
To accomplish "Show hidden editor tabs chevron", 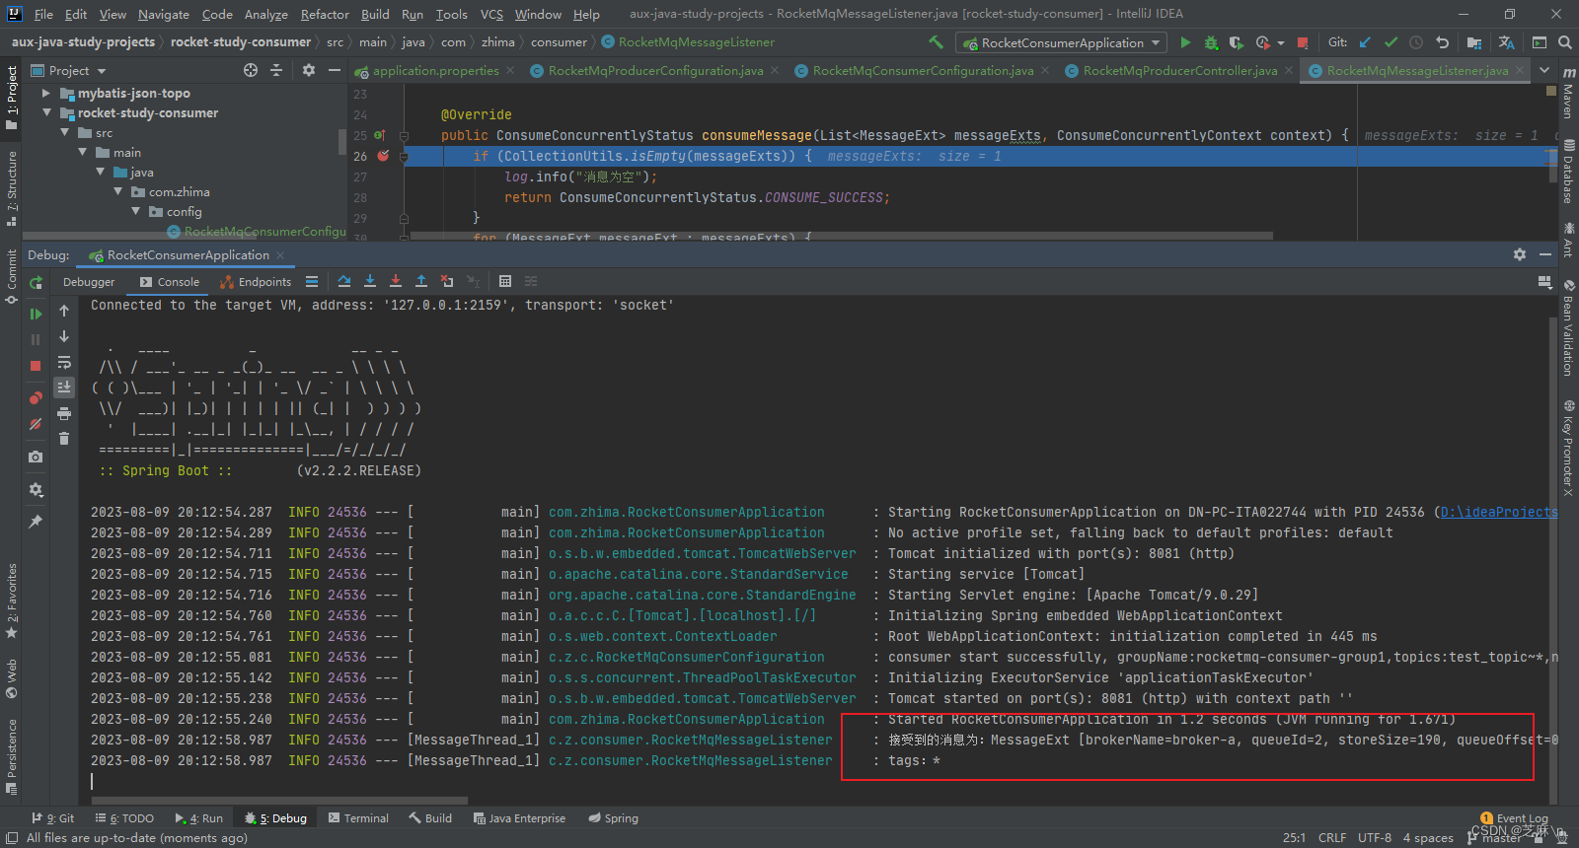I will (1543, 71).
